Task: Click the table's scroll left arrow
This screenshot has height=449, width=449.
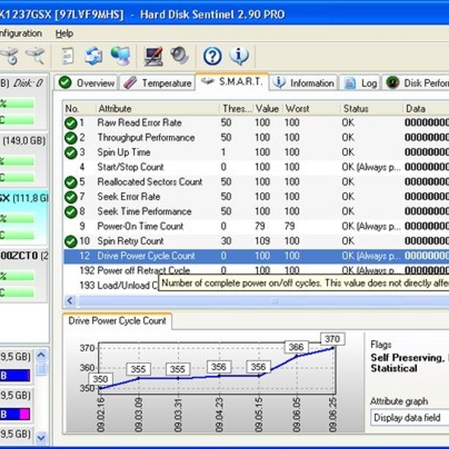Action: (70, 301)
